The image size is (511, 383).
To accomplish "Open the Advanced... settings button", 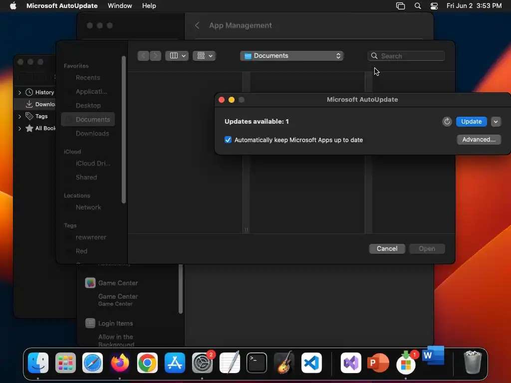I will pos(479,140).
